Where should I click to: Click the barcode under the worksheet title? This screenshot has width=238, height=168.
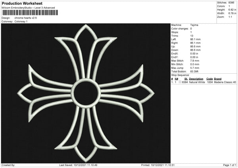click(30, 13)
